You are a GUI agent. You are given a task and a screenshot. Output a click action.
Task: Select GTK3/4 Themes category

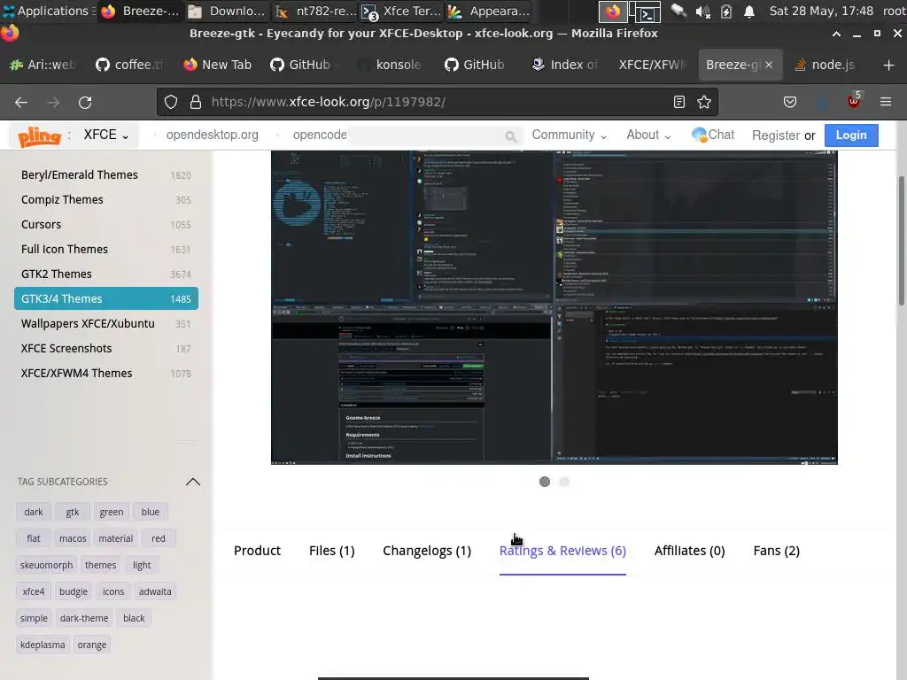pyautogui.click(x=106, y=299)
